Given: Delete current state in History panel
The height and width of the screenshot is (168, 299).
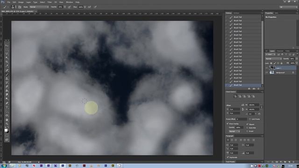Looking at the screenshot, I should [x=258, y=89].
